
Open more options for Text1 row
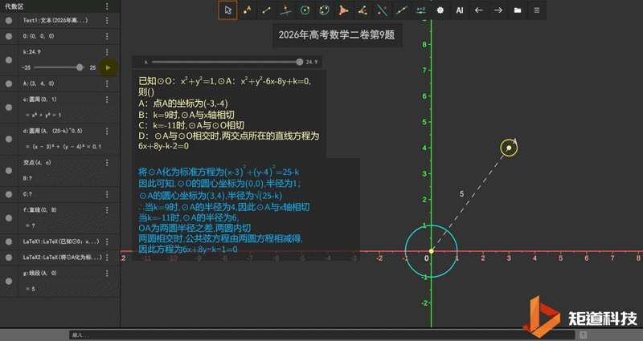point(107,21)
